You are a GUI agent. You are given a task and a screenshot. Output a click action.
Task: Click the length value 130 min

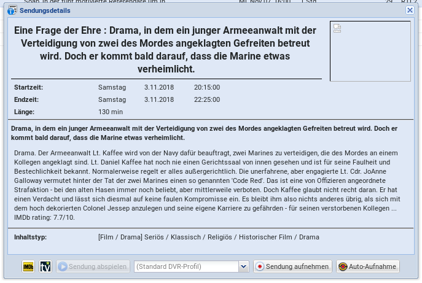(111, 112)
